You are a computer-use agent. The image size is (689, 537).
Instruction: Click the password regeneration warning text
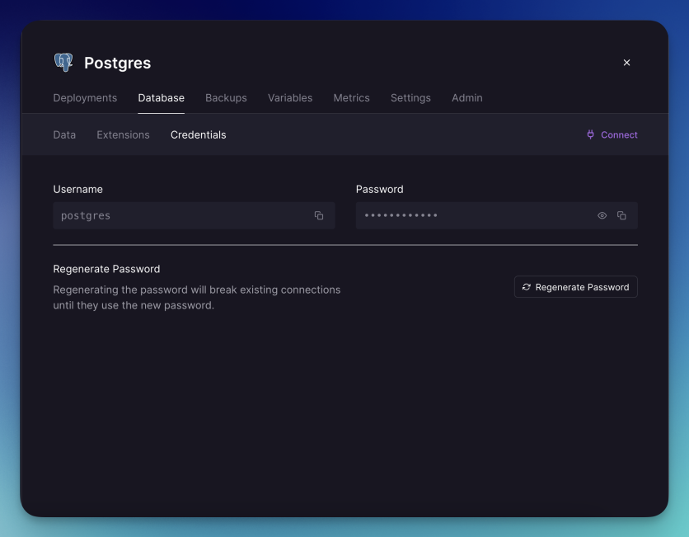pos(197,297)
